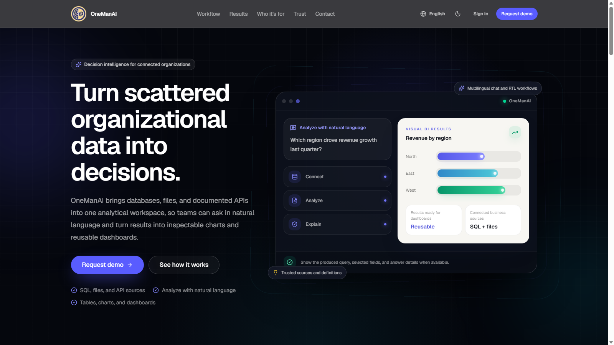
Task: Click the sparkle icon beside Multilingual chat
Action: pos(462,88)
